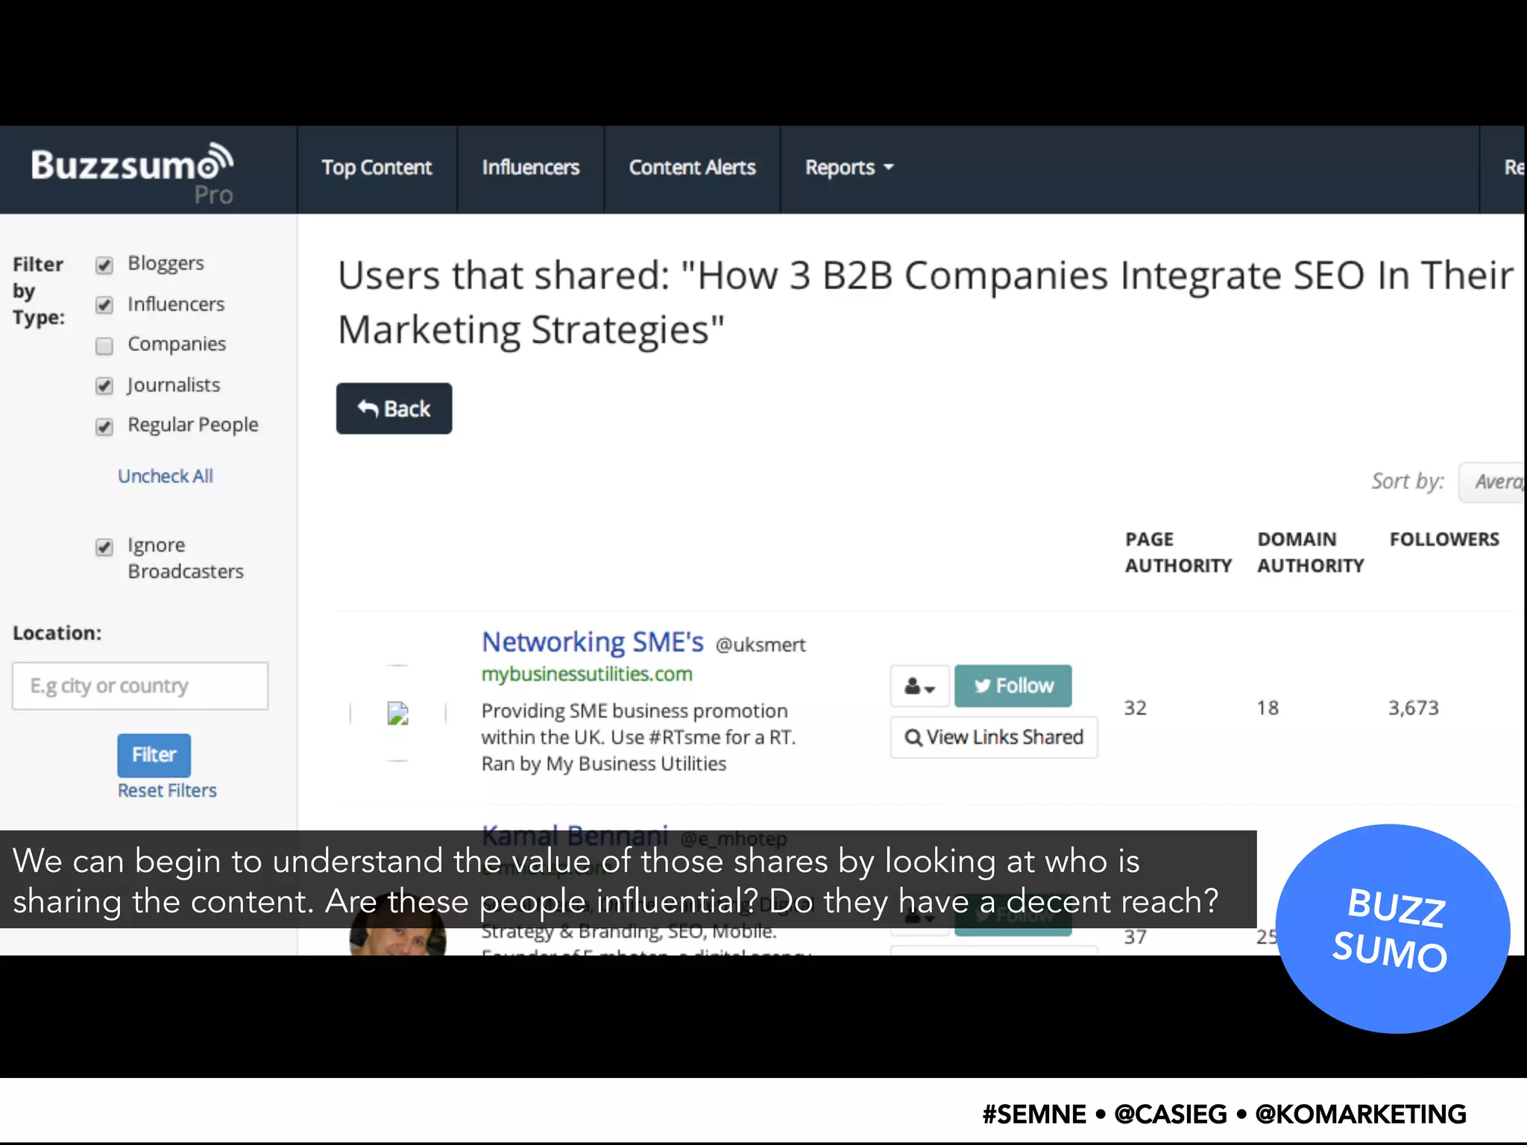1527x1145 pixels.
Task: Click the Reset Filters link
Action: [167, 791]
